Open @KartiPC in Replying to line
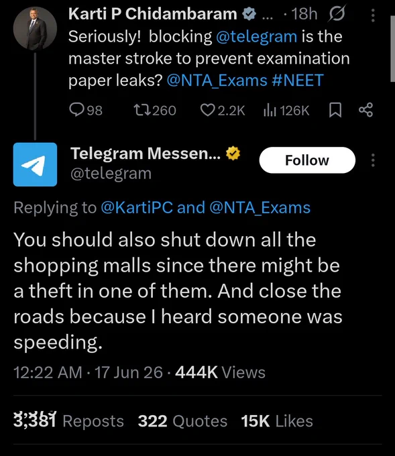Image resolution: width=395 pixels, height=456 pixels. pos(137,208)
